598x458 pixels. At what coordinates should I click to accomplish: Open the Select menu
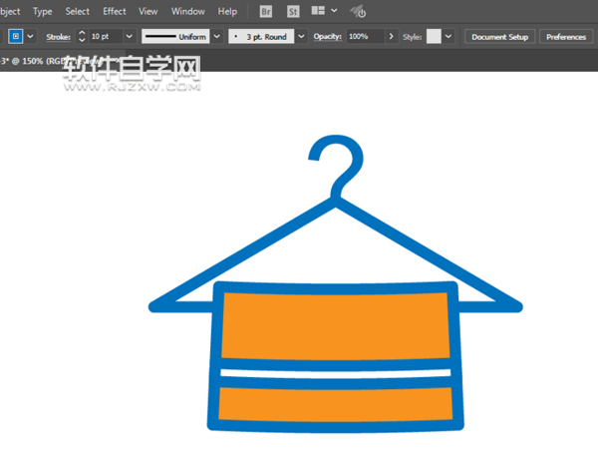tap(77, 11)
